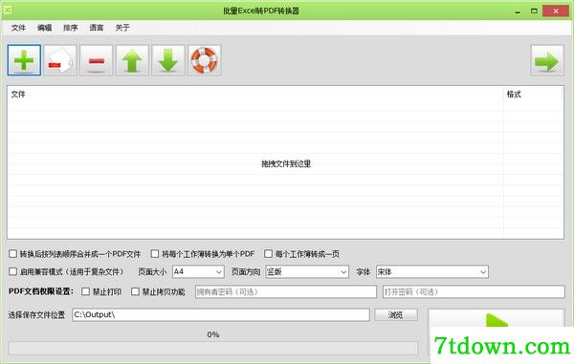Screen dimensions: 574x364
Task: Click the green right arrow button at top right
Action: (547, 60)
